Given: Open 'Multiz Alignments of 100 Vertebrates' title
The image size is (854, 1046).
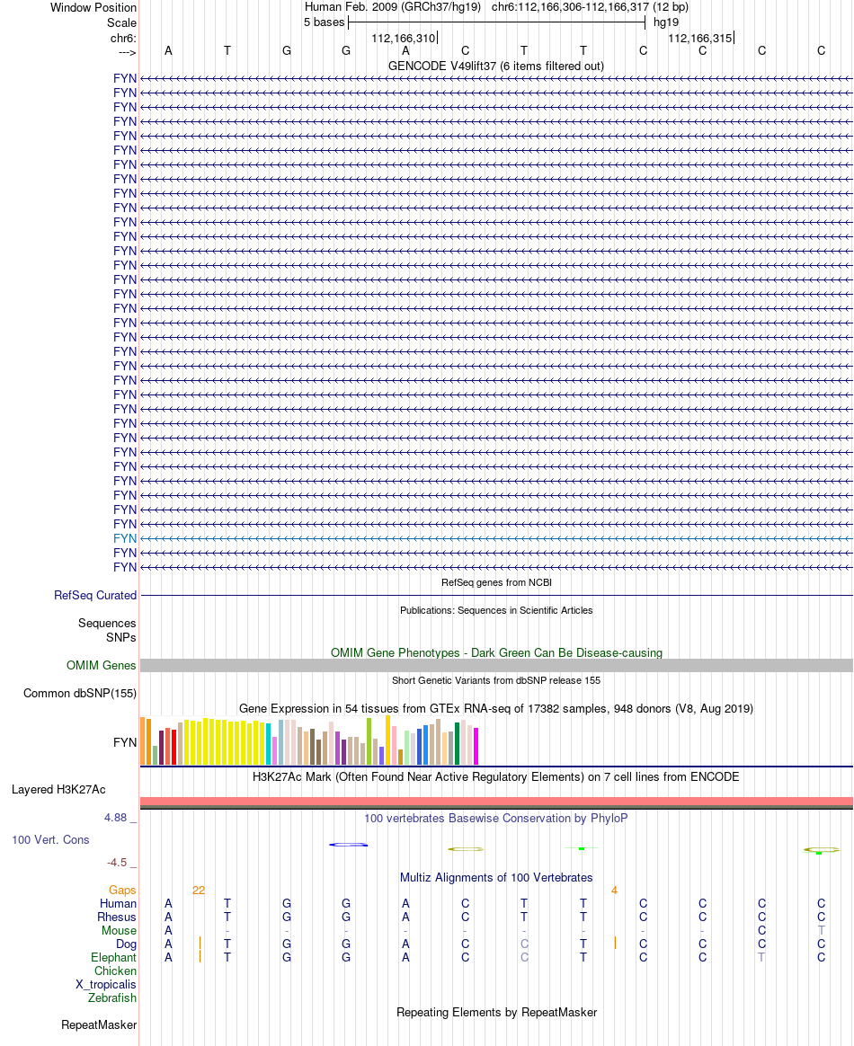Looking at the screenshot, I should (x=496, y=877).
